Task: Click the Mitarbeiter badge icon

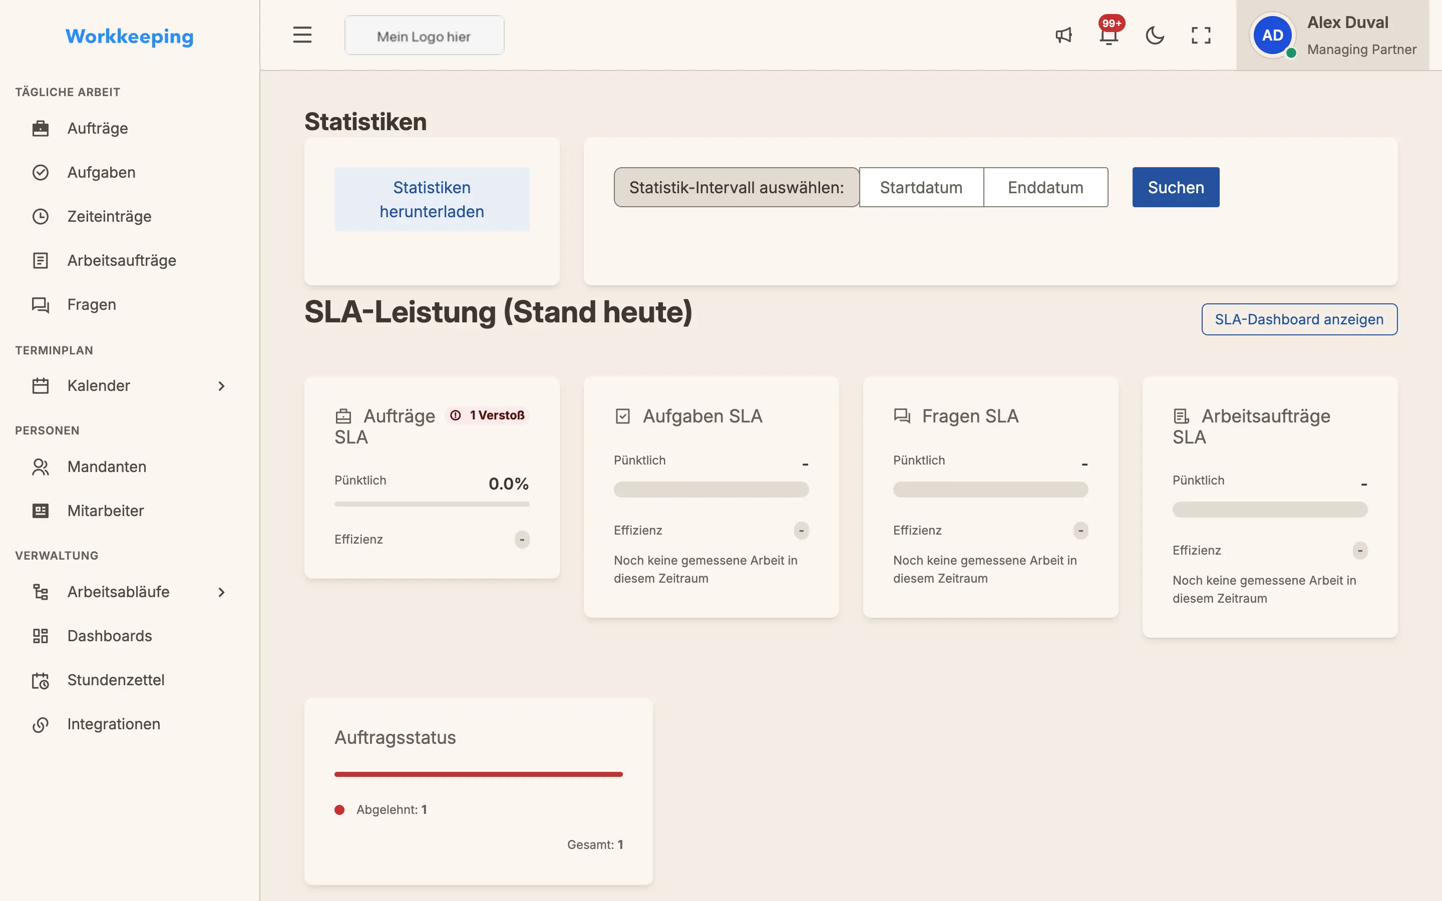Action: tap(41, 511)
